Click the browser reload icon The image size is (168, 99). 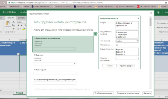pyautogui.click(x=4, y=3)
